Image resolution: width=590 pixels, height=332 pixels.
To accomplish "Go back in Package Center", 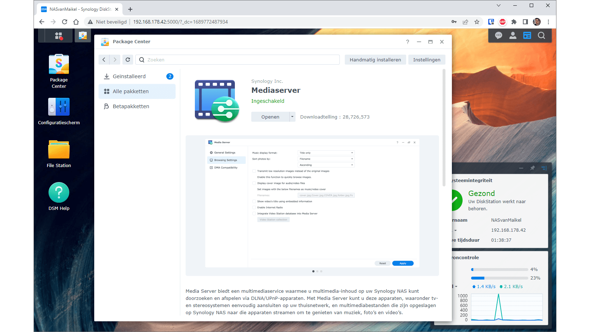I will pos(104,60).
